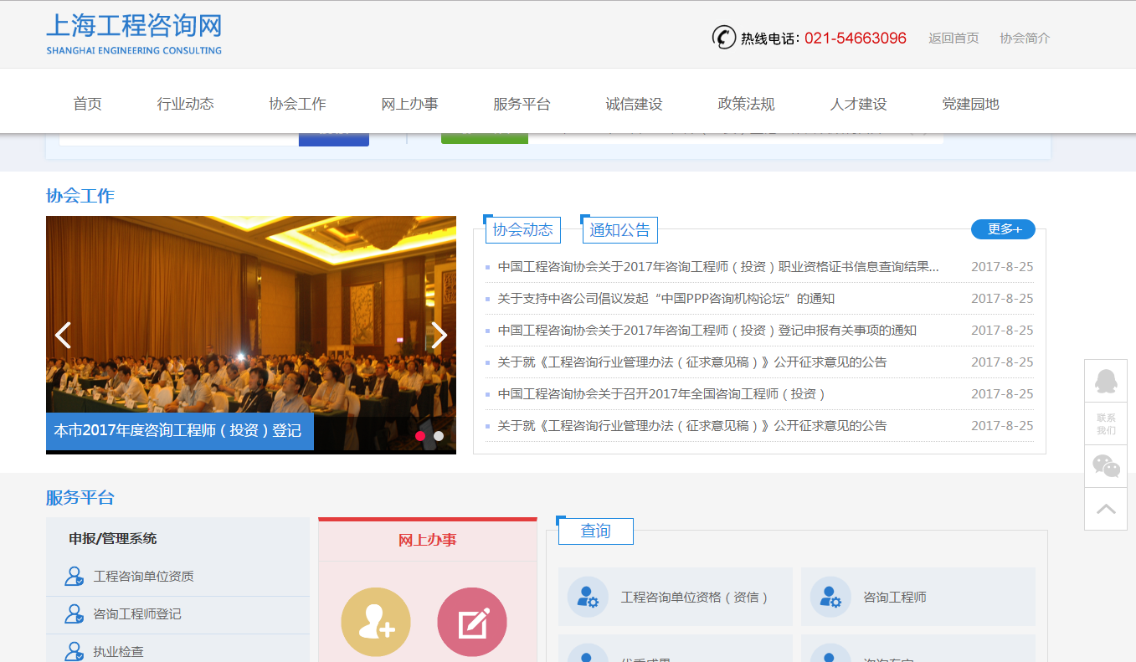Switch to the 通知公告 tab

coord(619,229)
